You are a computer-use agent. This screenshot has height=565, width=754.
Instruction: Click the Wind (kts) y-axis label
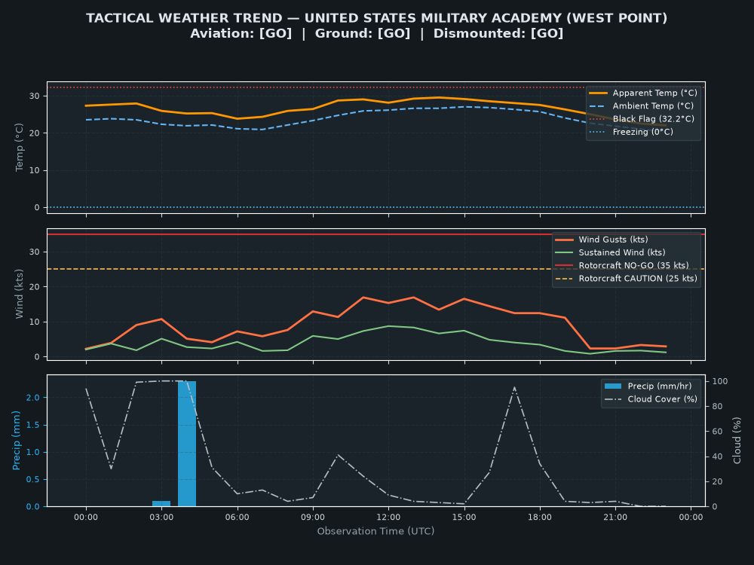pyautogui.click(x=20, y=294)
